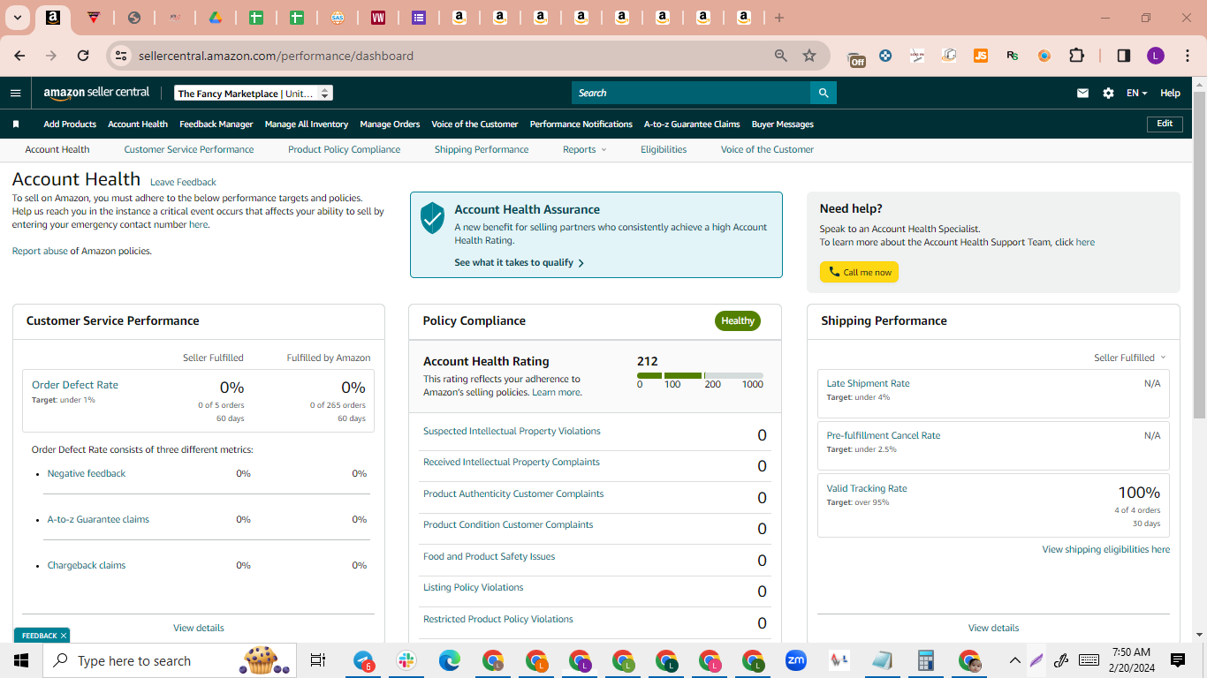Screen dimensions: 1207x678
Task: Open the Chrome profile avatar L
Action: click(1156, 56)
